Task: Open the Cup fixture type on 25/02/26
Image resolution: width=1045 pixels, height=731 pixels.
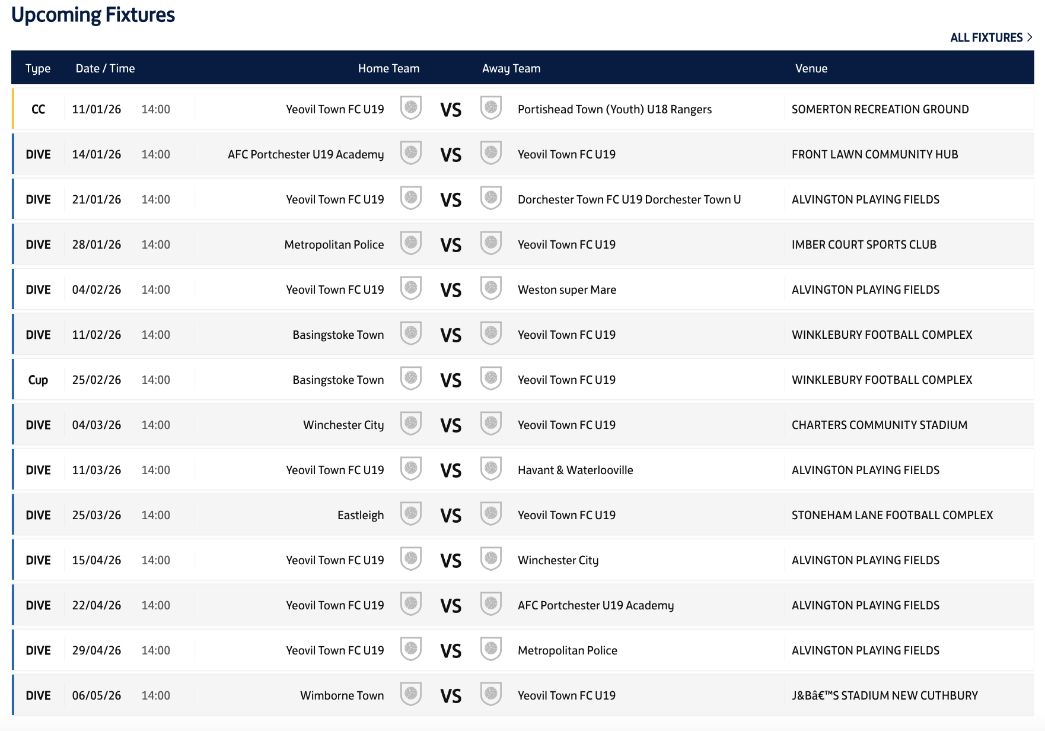Action: coord(38,380)
